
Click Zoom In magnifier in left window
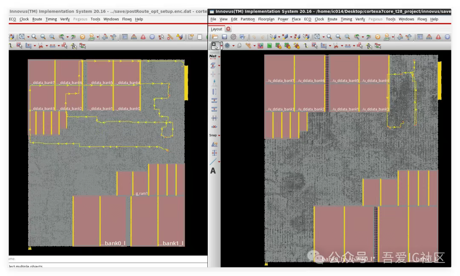pos(34,37)
